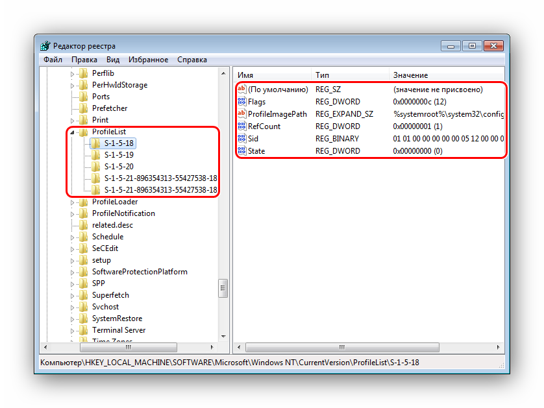
Task: Click the values pane horizontal scroll-right arrow
Action: click(x=498, y=347)
